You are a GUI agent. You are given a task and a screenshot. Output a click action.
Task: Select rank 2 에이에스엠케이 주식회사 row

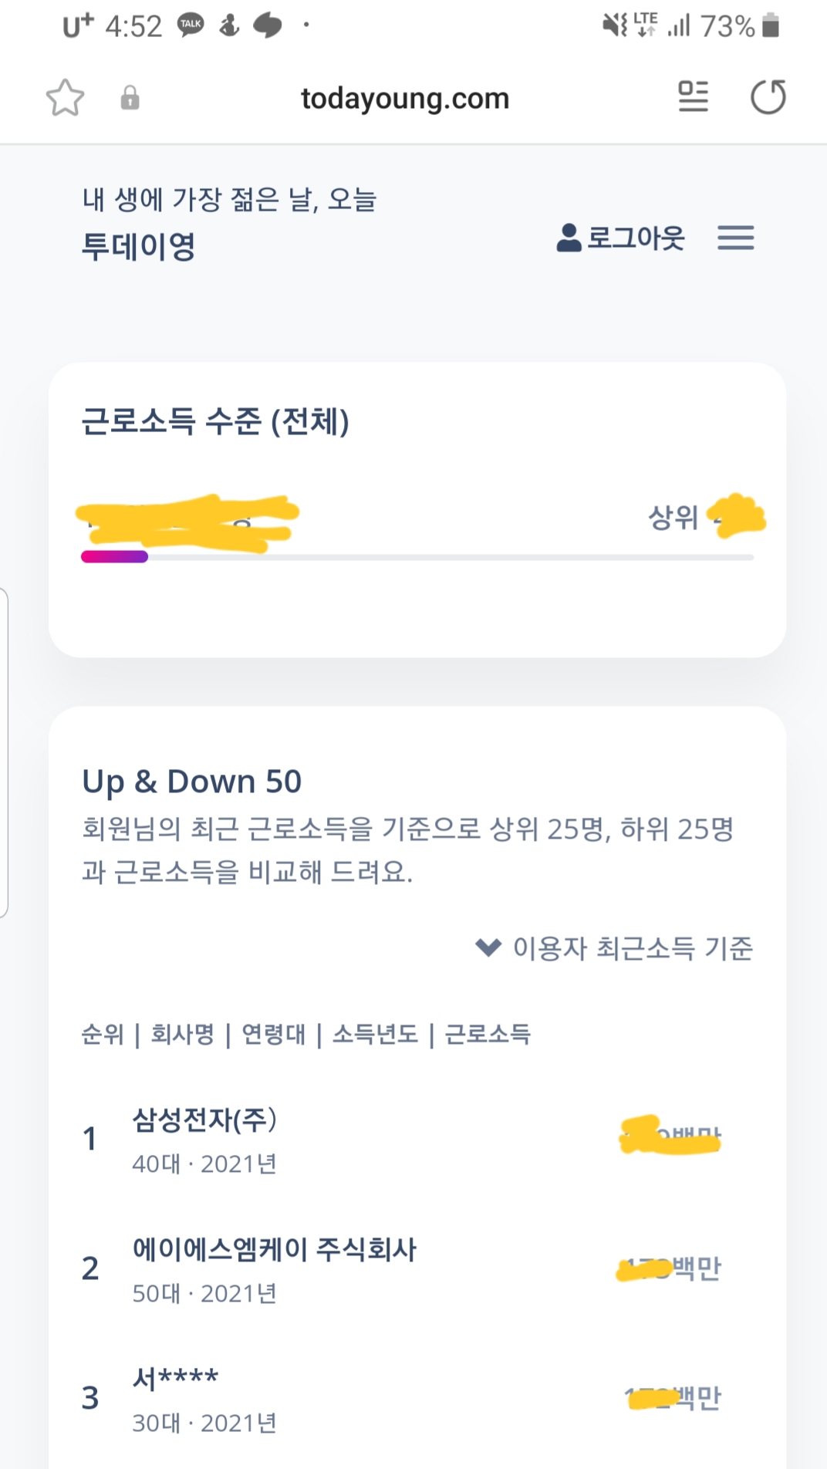point(417,1268)
